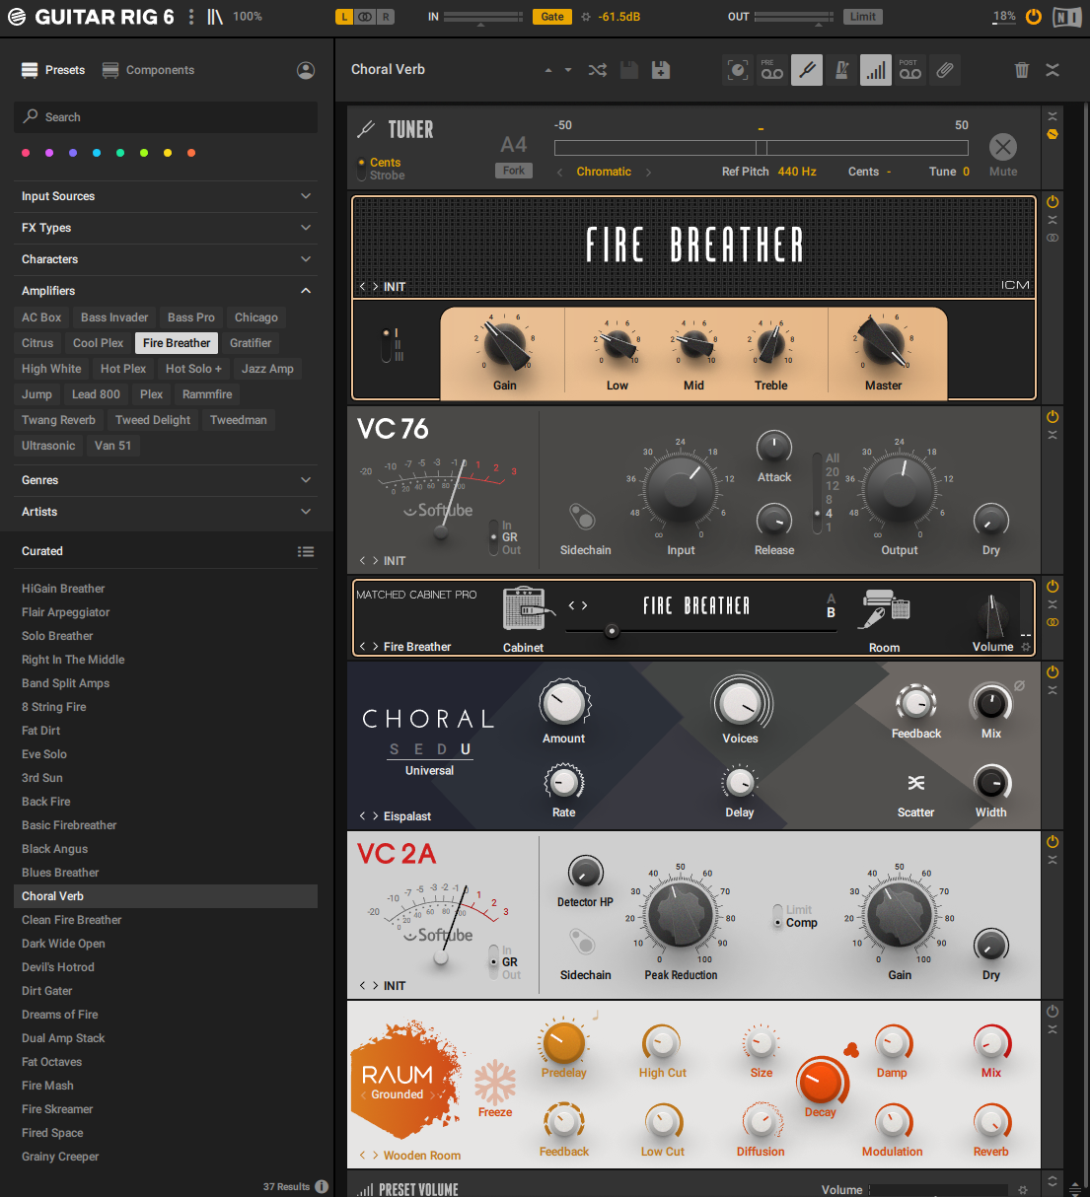Image resolution: width=1090 pixels, height=1197 pixels.
Task: Click the Freeze snowflake icon in Raum
Action: 495,1085
